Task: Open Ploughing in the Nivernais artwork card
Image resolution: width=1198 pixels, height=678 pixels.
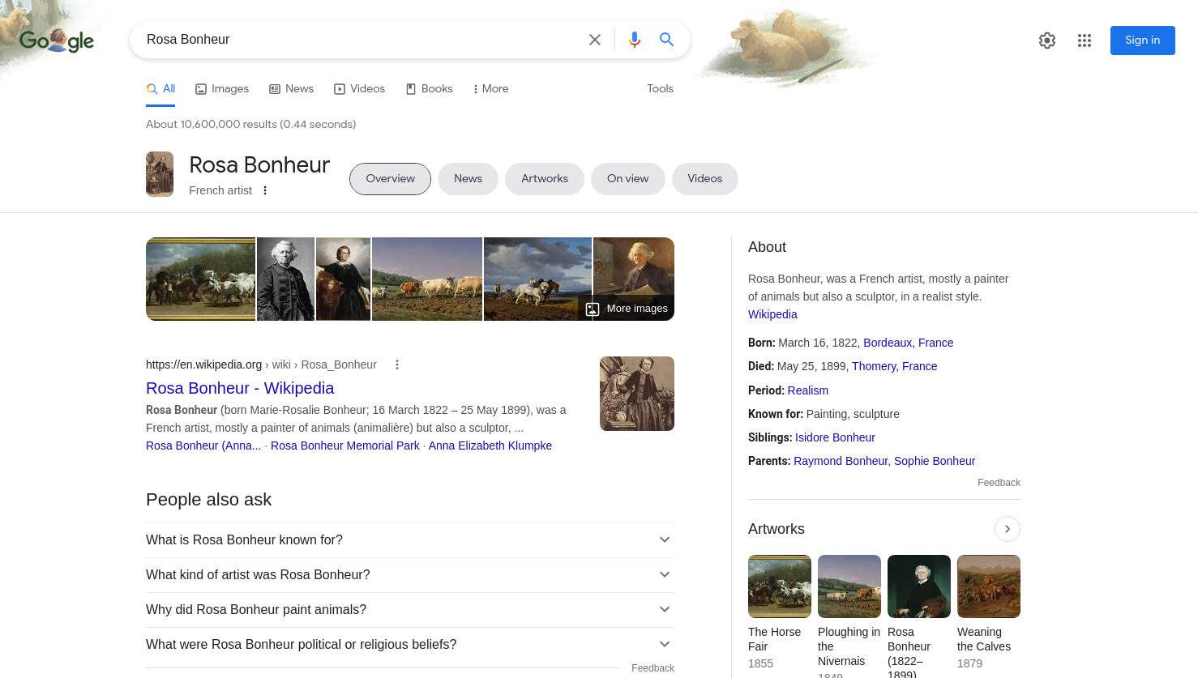Action: (849, 616)
